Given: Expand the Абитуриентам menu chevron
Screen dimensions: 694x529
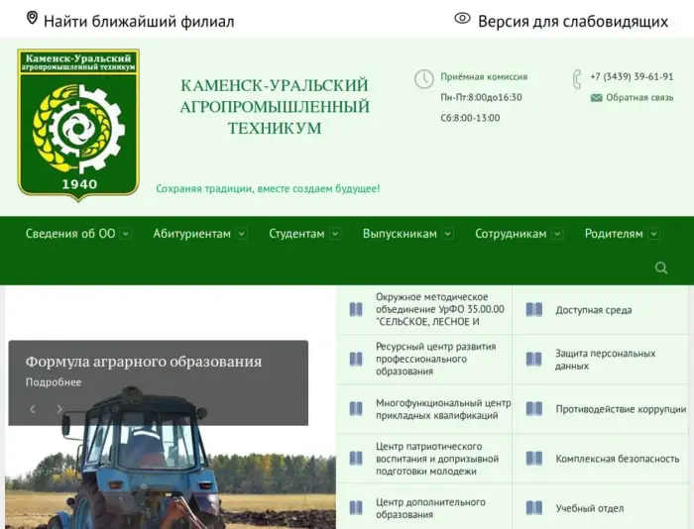Looking at the screenshot, I should [x=241, y=235].
